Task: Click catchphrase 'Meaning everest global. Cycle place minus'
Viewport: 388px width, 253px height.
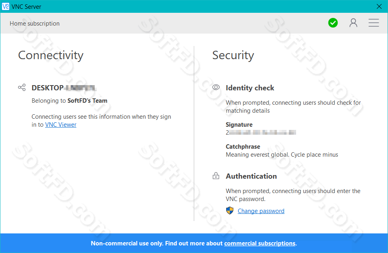Action: point(282,155)
